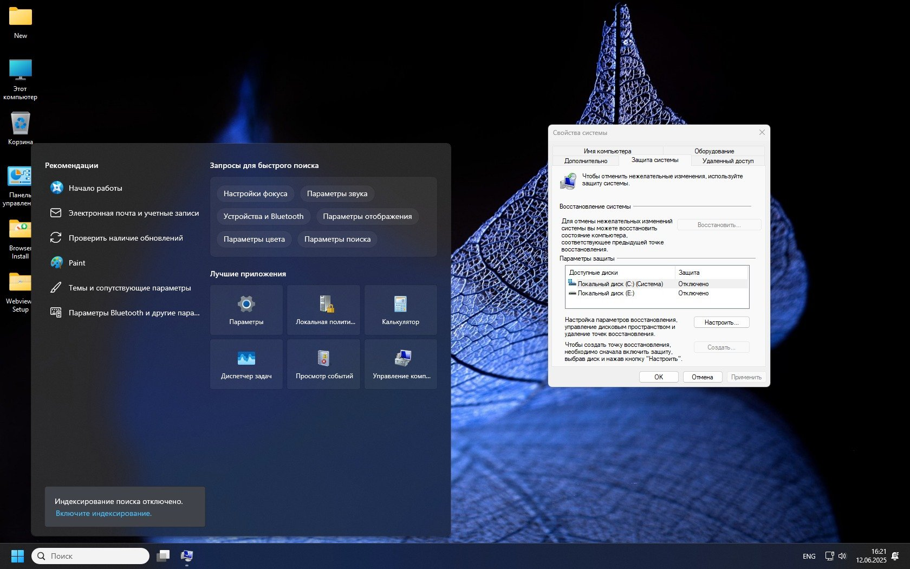910x569 pixels.
Task: Launch Локальная политика безопасности
Action: 323,310
